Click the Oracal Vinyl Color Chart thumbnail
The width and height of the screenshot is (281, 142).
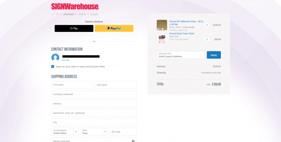pos(162,39)
